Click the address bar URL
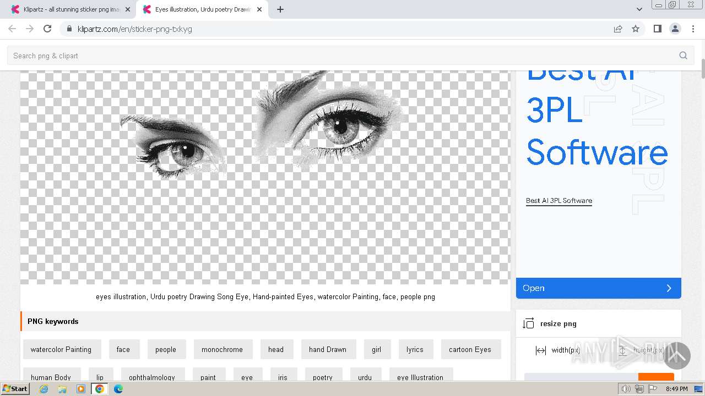Screen dimensions: 705x396 point(134,29)
